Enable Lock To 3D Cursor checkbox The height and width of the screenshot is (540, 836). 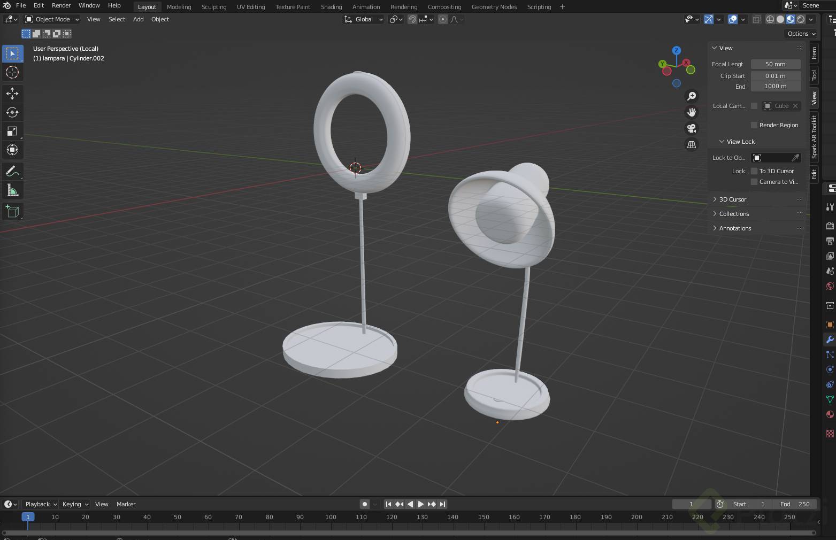coord(754,171)
